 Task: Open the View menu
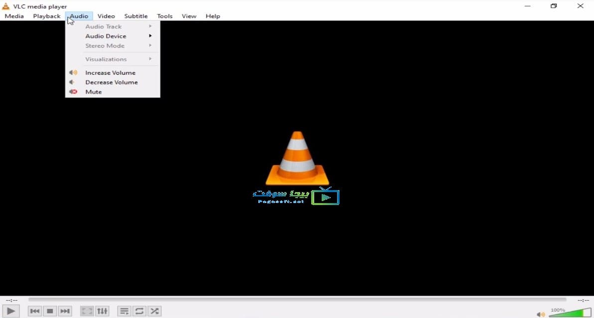(189, 16)
